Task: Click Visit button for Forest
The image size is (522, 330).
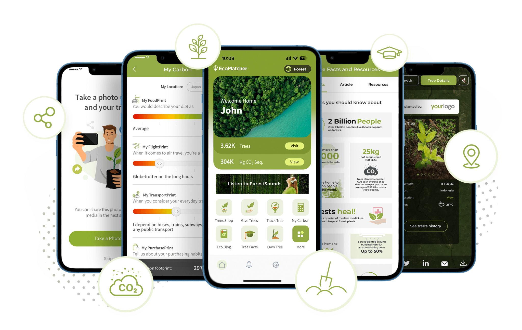Action: coord(294,146)
